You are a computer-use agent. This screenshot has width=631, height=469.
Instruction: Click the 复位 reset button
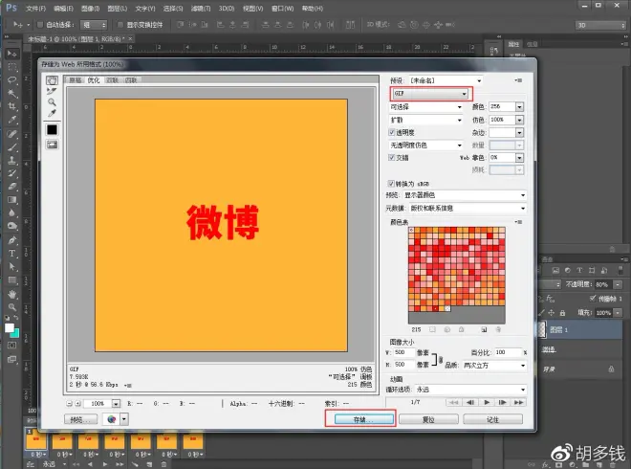[x=428, y=419]
